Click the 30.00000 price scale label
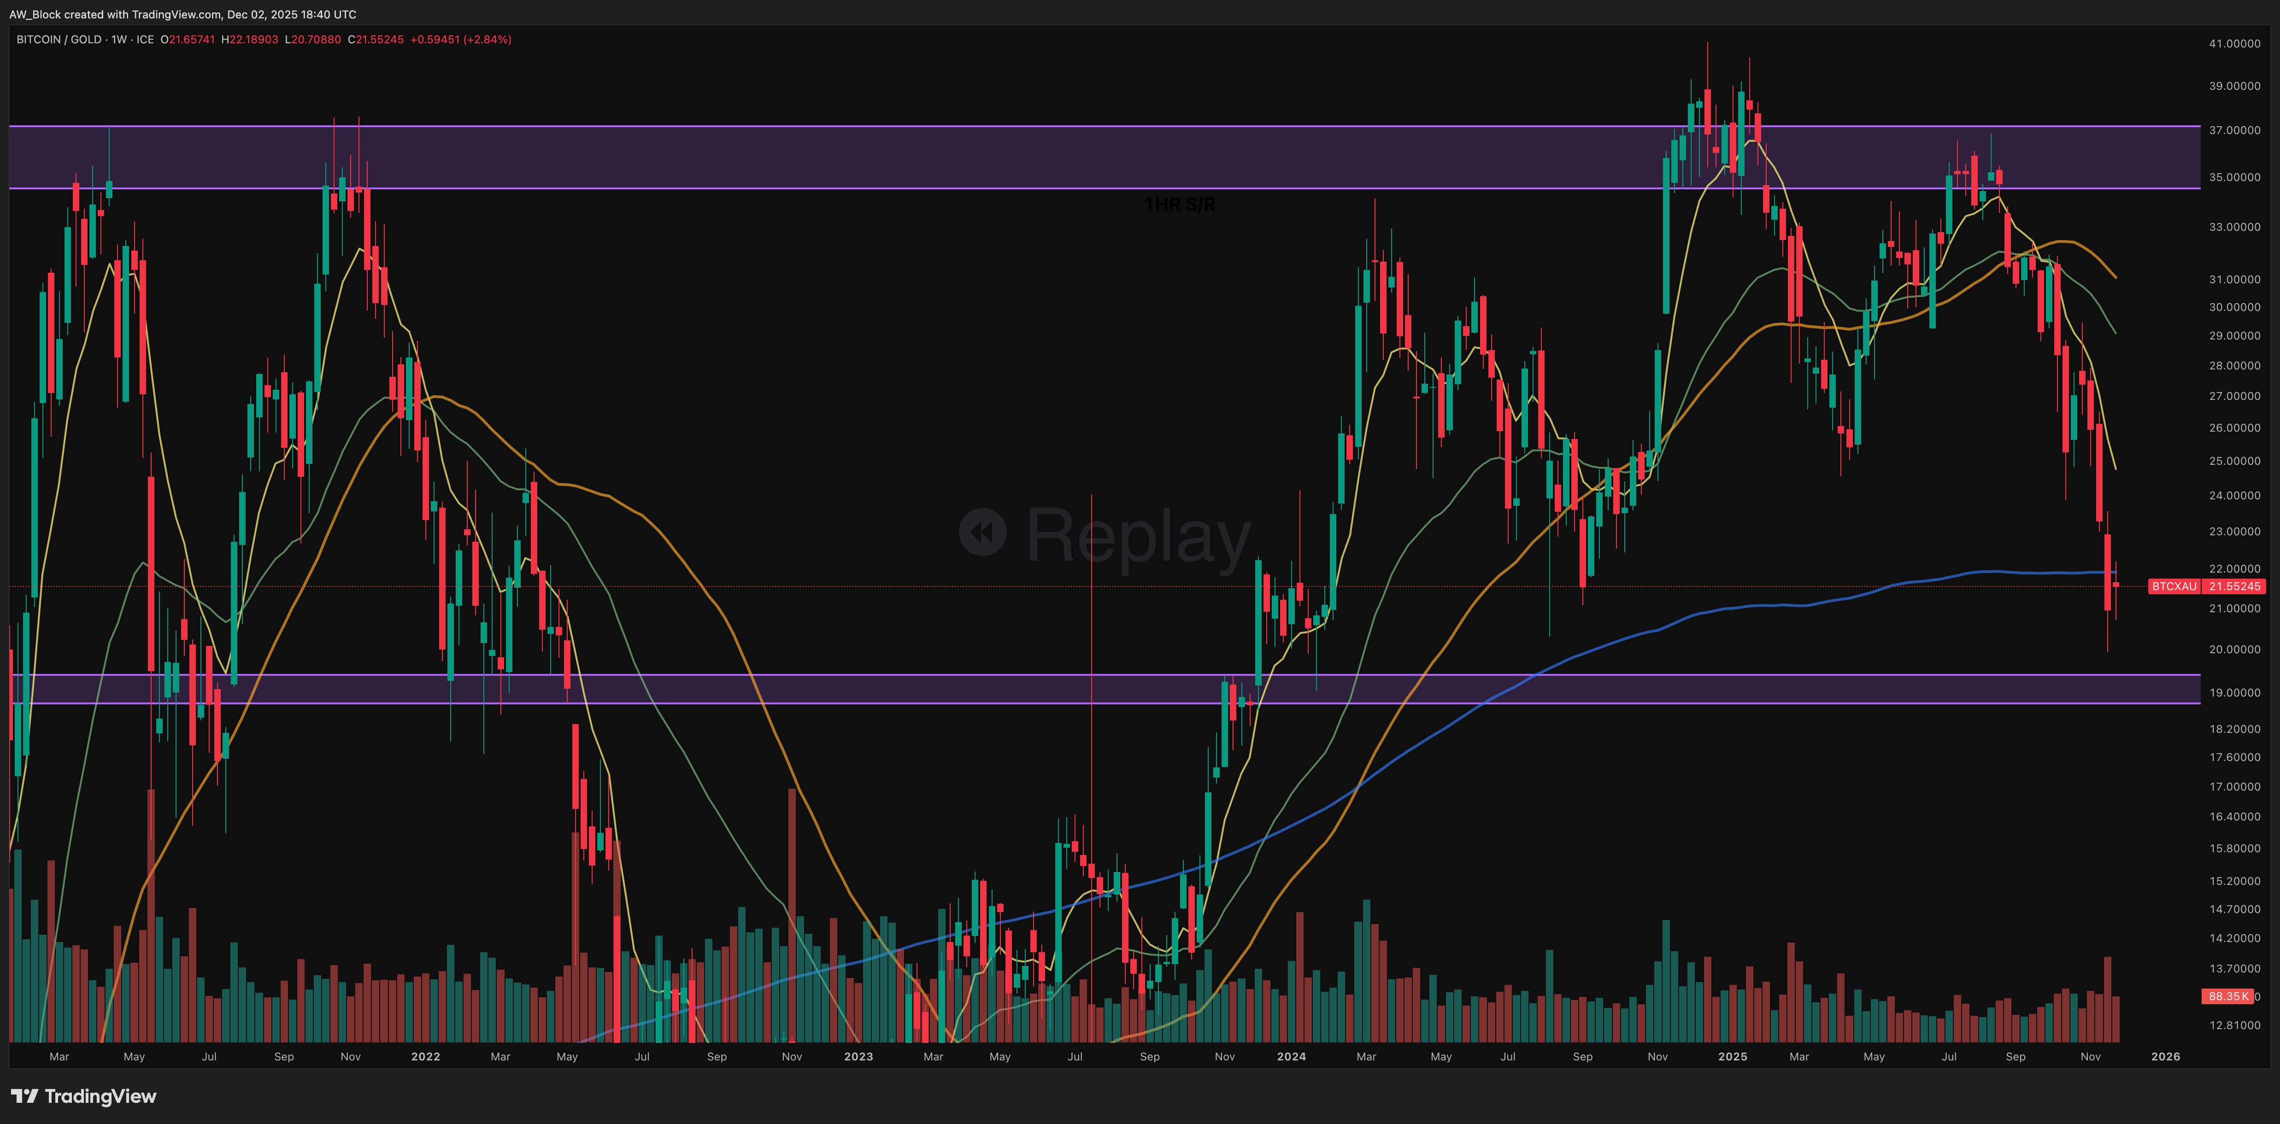This screenshot has height=1124, width=2280. 2234,307
